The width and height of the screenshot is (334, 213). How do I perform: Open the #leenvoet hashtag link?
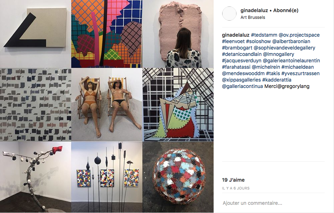coord(233,41)
